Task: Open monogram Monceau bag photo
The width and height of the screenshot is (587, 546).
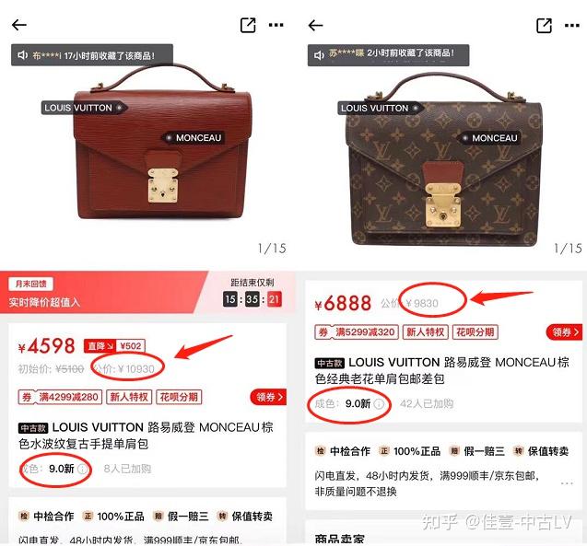Action: 443,159
